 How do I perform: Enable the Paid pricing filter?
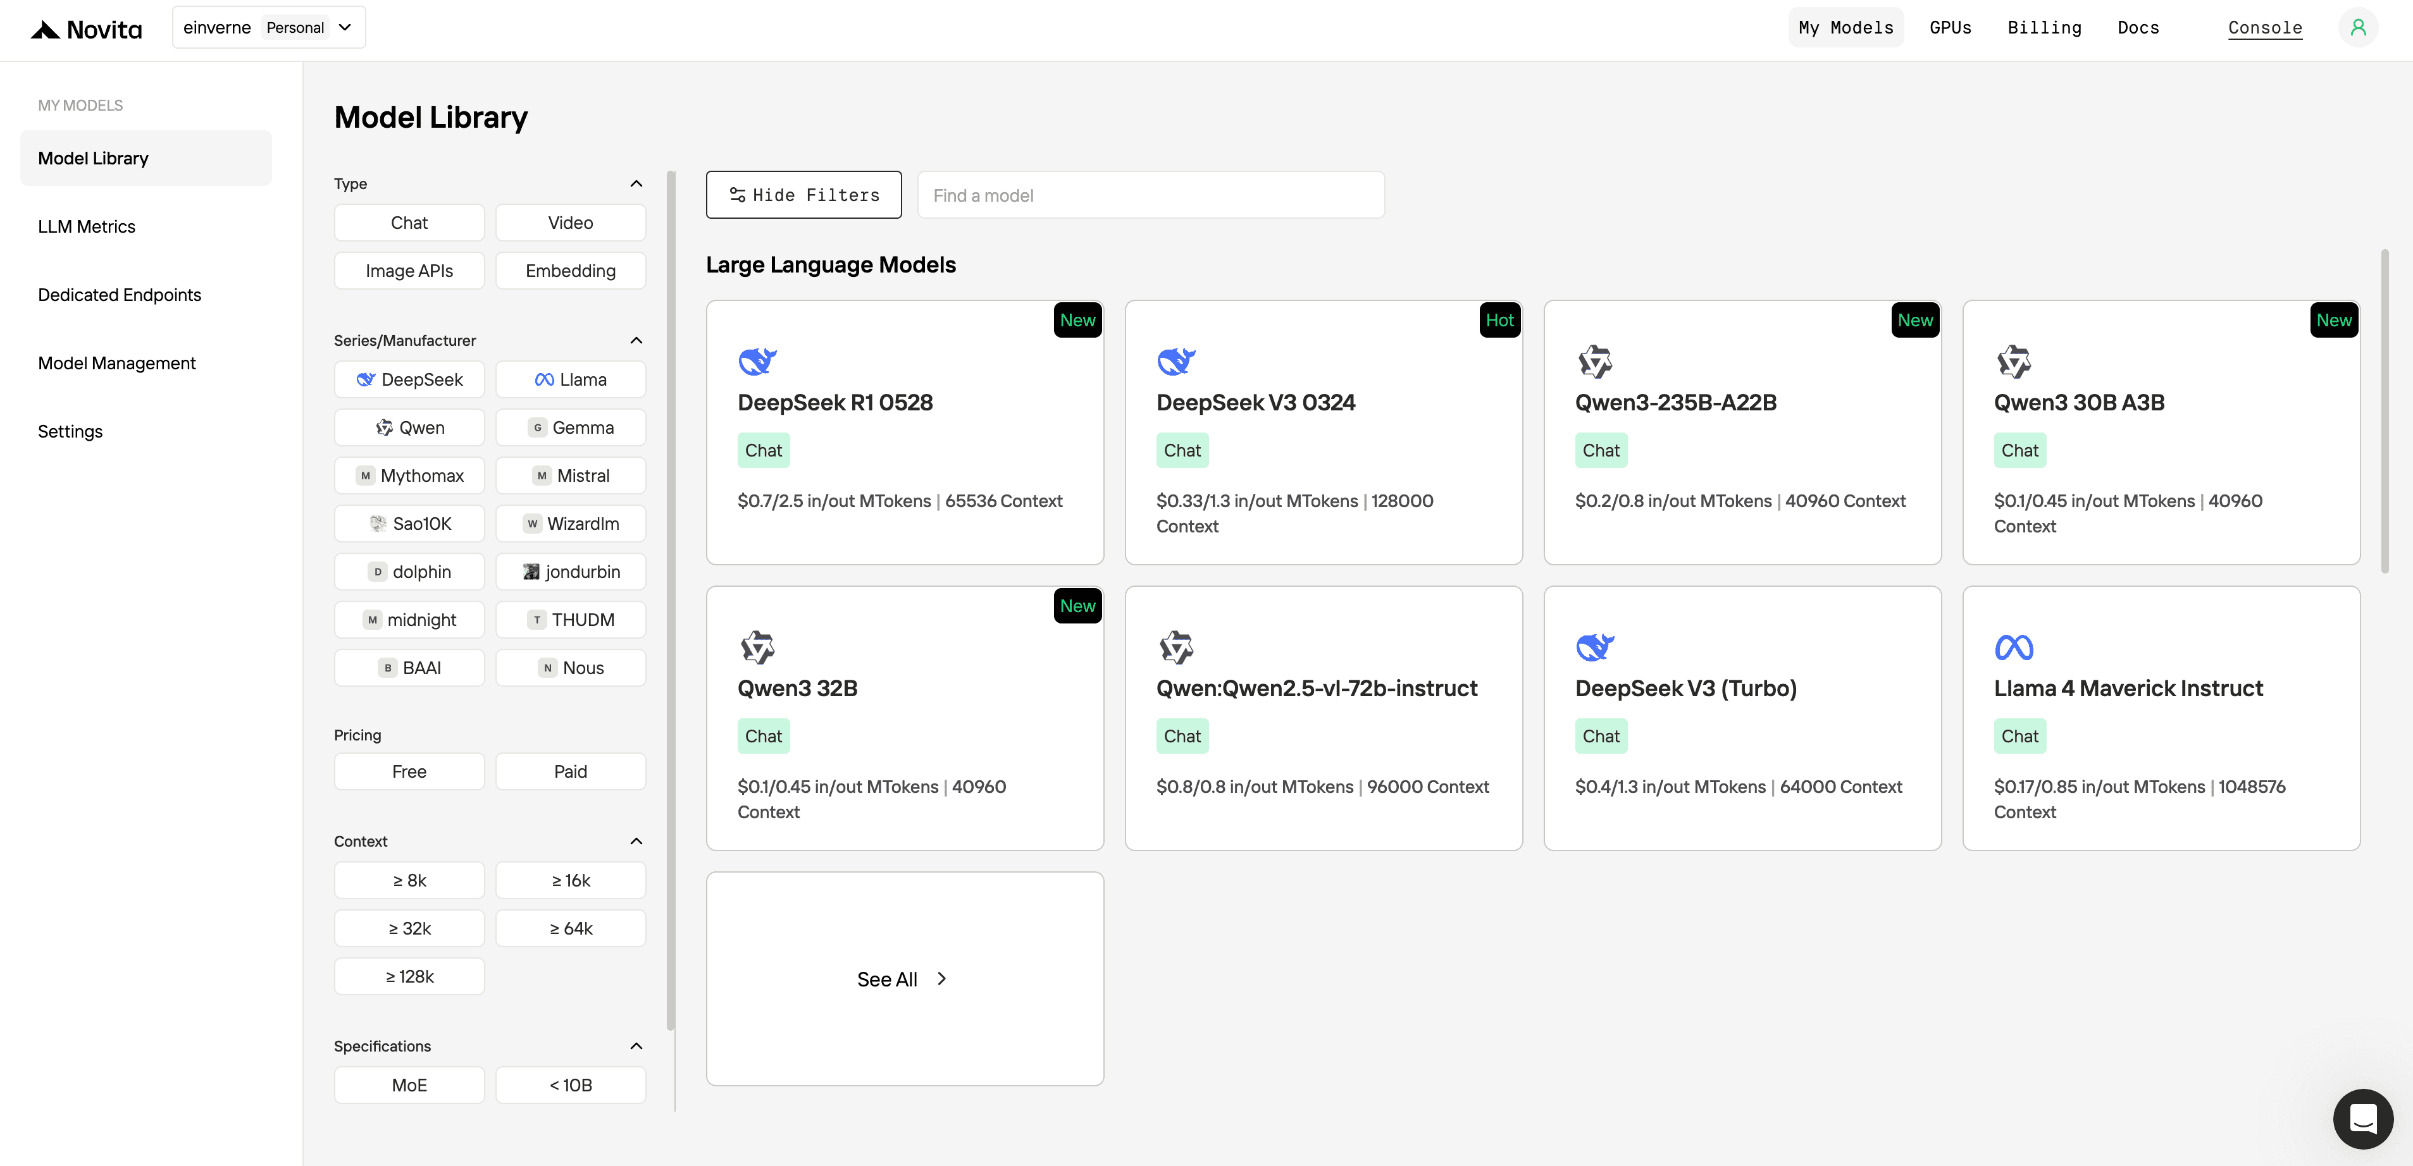point(571,771)
